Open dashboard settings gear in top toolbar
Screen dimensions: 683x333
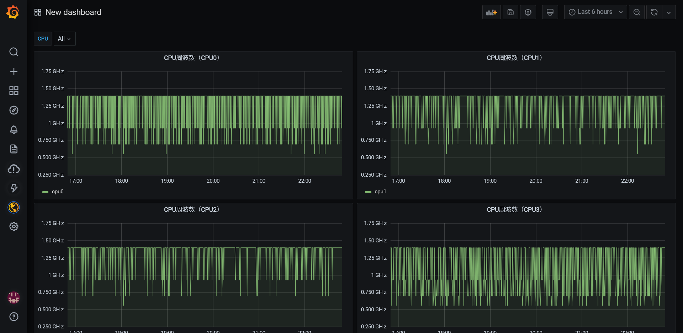coord(528,12)
